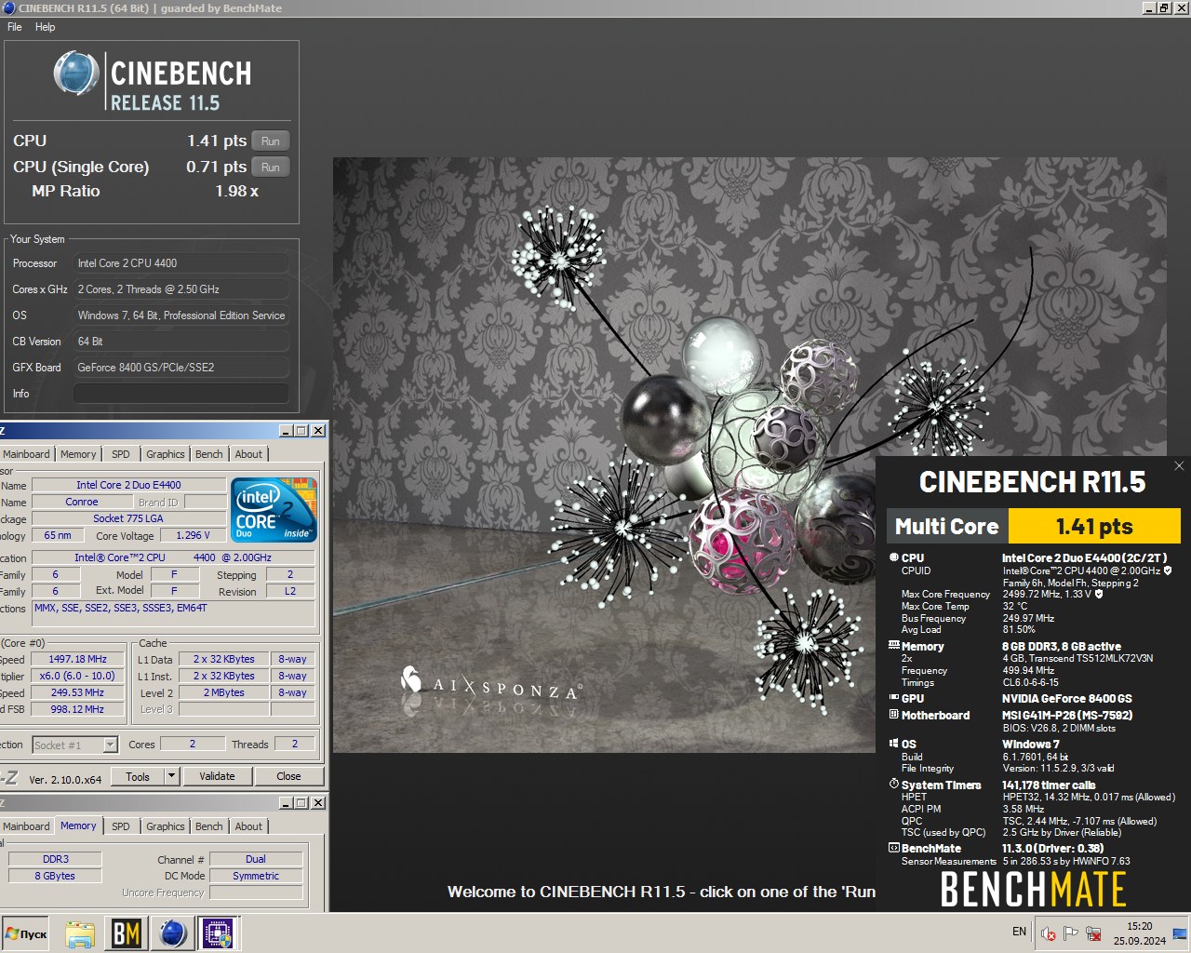The width and height of the screenshot is (1191, 953).
Task: Click the core speed value '1497.18 MHz'
Action: click(x=77, y=659)
